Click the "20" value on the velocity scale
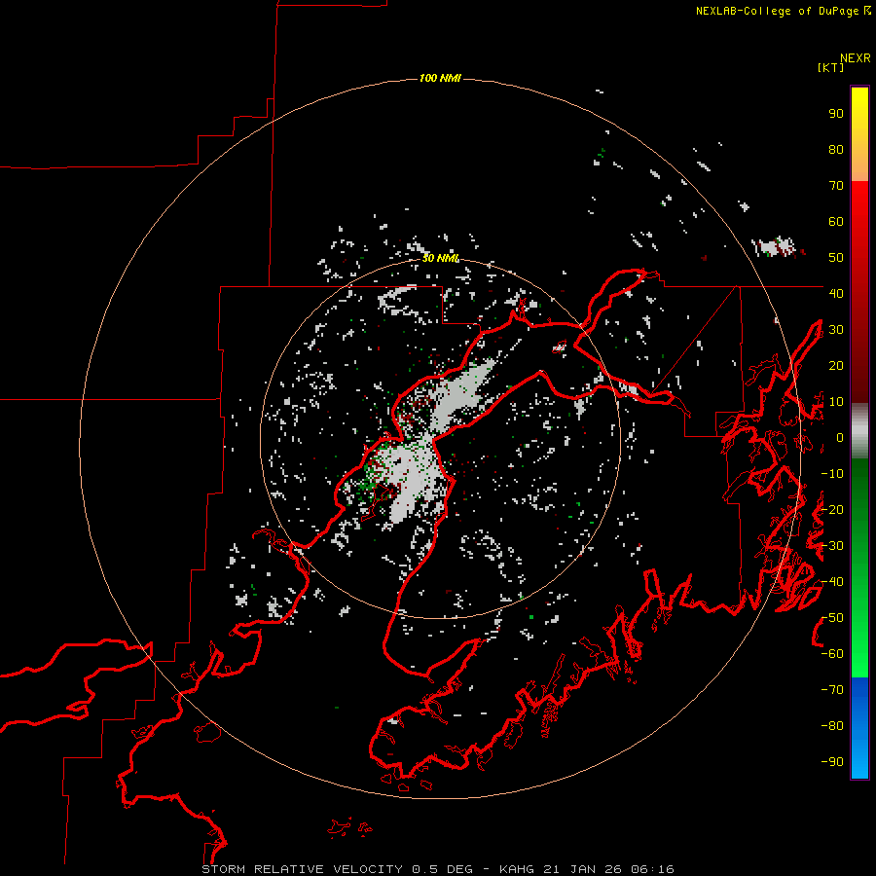Image resolution: width=876 pixels, height=876 pixels. tap(836, 365)
